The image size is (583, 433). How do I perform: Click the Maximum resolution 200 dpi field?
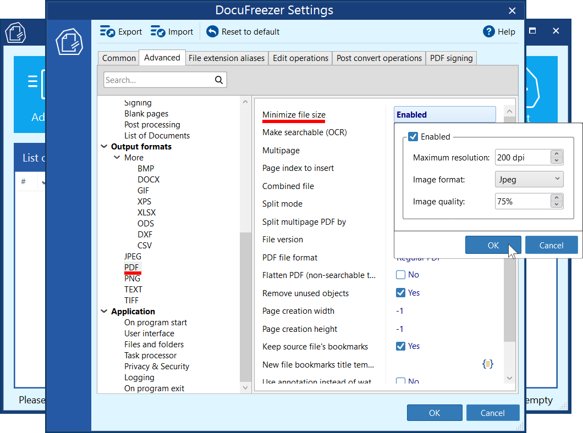pyautogui.click(x=522, y=158)
